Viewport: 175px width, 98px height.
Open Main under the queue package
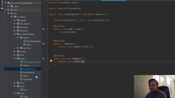click(29, 45)
